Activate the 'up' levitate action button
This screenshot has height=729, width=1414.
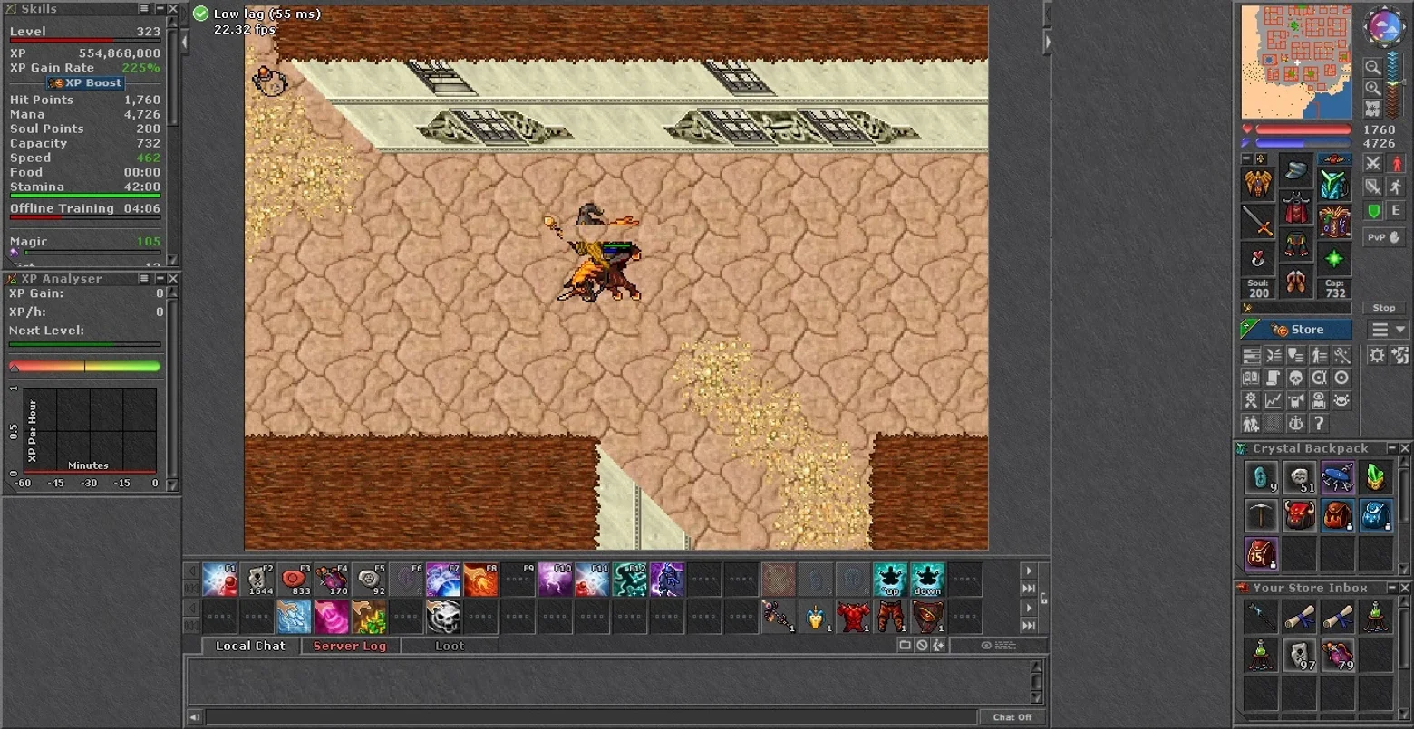(890, 580)
